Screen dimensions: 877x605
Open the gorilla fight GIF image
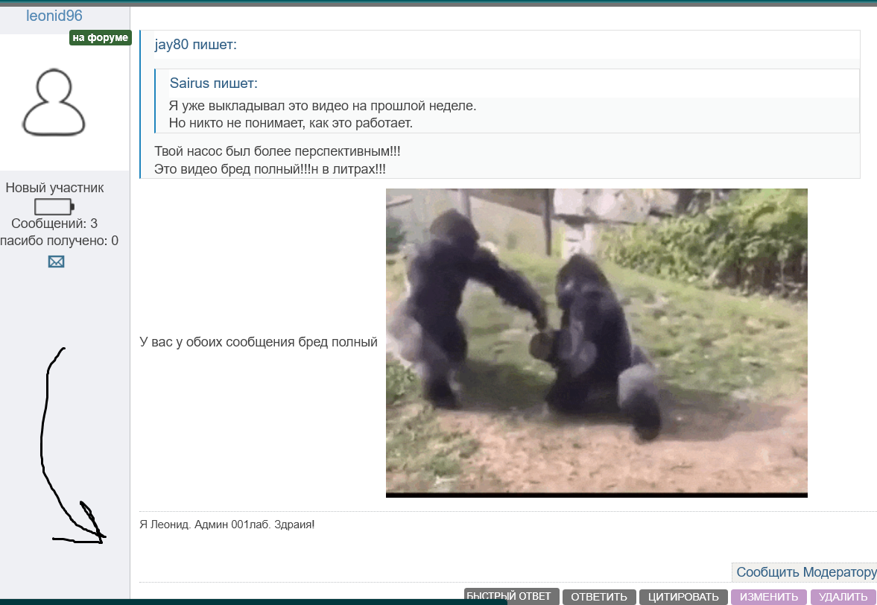[596, 343]
